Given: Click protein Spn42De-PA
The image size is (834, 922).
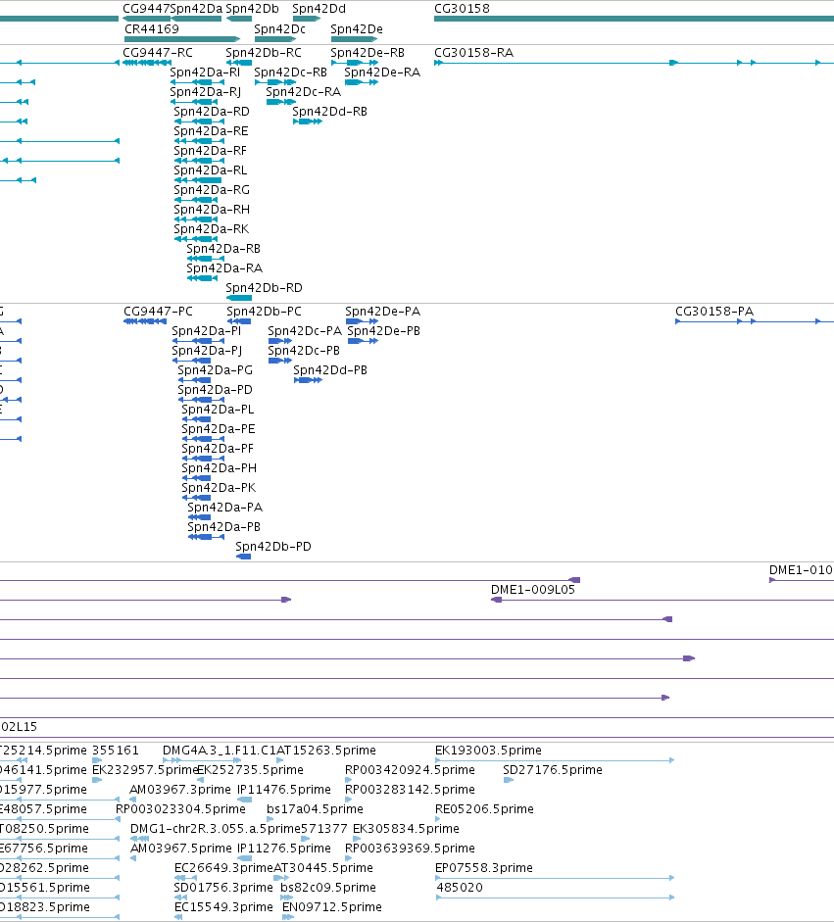Looking at the screenshot, I should click(x=383, y=311).
